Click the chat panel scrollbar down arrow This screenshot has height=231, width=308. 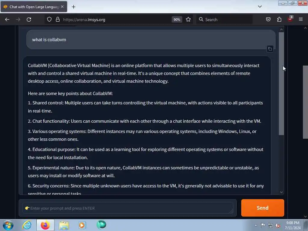click(281, 192)
